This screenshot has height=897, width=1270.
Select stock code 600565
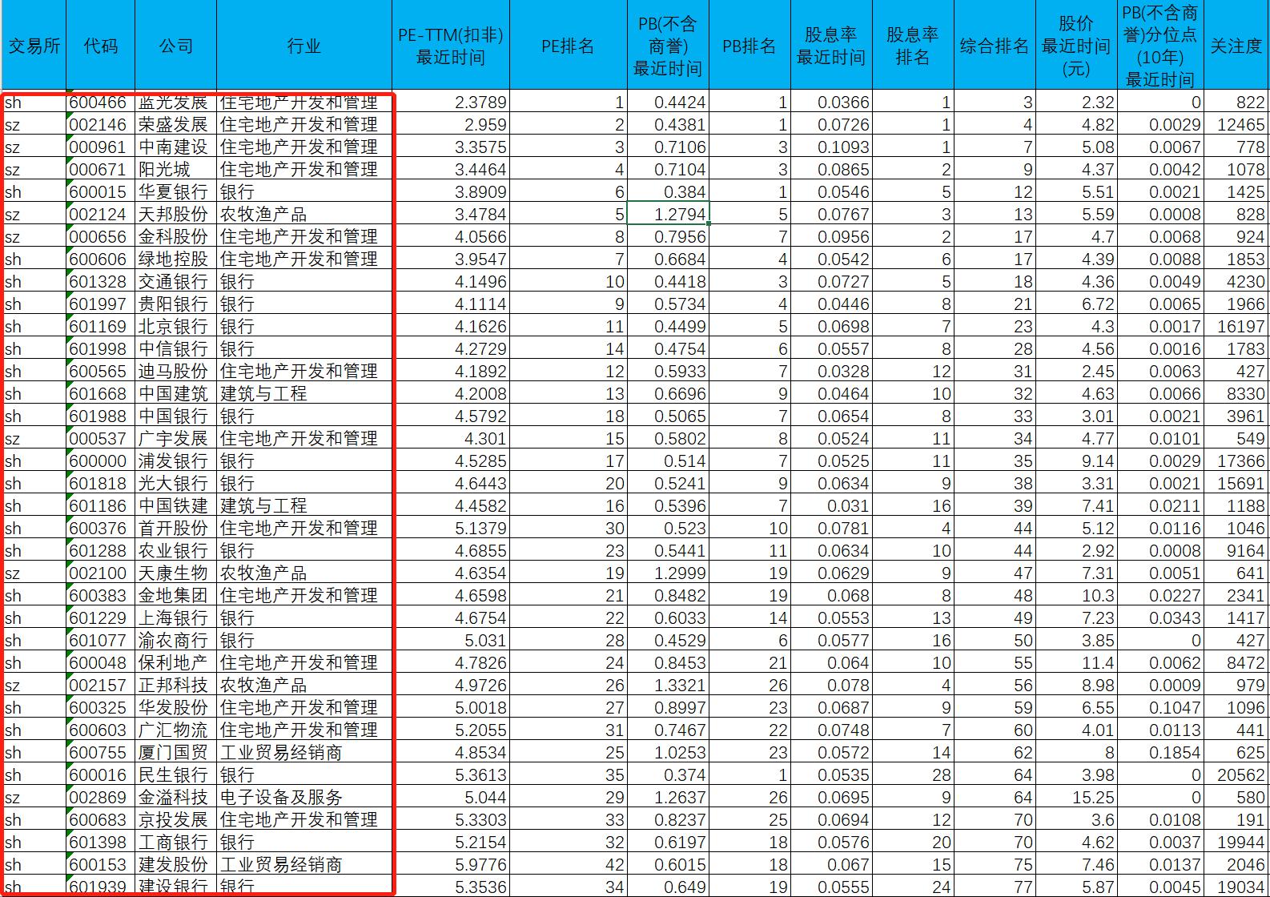(101, 371)
